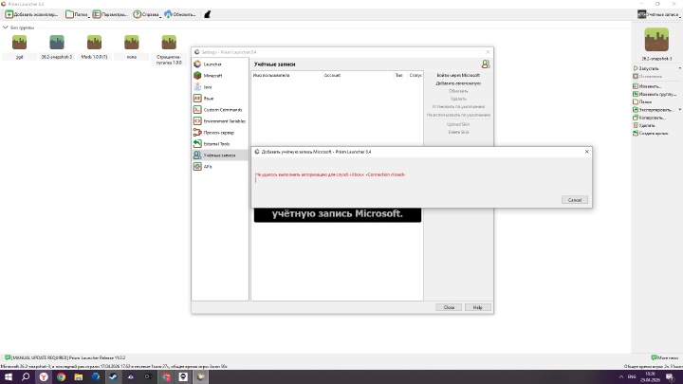The width and height of the screenshot is (683, 384).
Task: Click the Add Instance toolbar icon
Action: coord(9,15)
